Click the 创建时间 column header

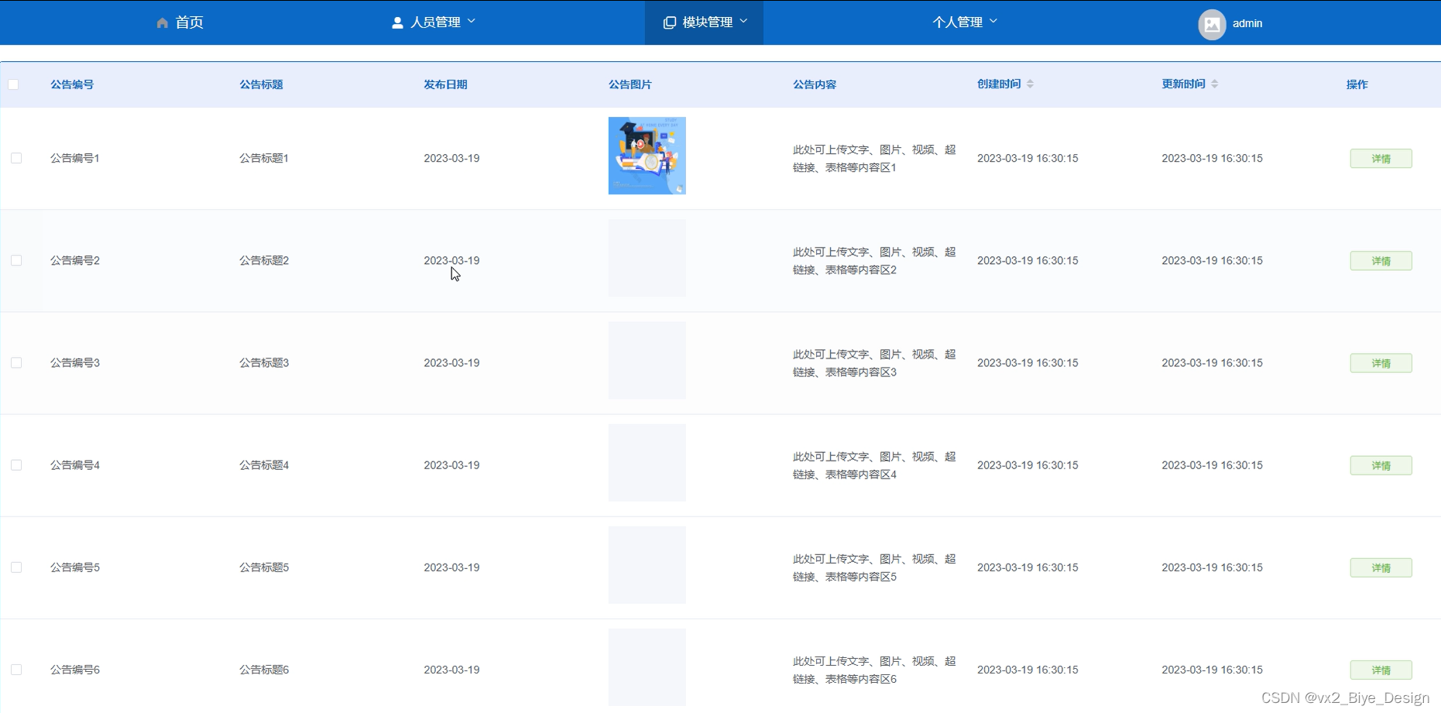click(999, 84)
